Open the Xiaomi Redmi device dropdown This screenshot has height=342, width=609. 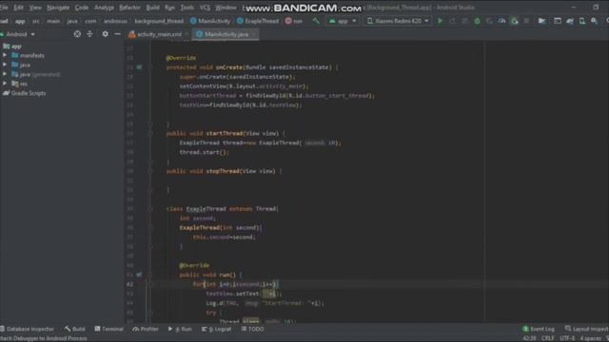click(398, 21)
